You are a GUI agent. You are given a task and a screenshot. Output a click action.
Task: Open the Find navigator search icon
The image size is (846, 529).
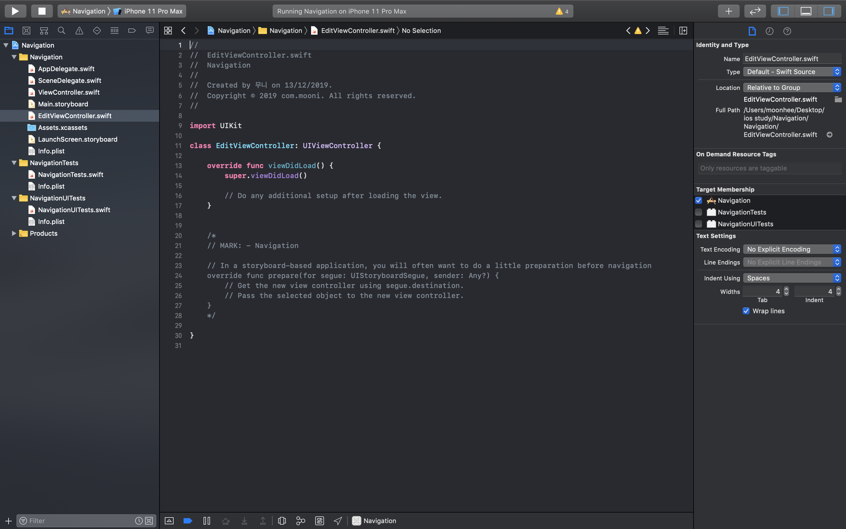click(61, 31)
